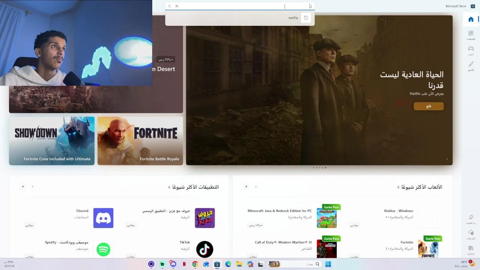This screenshot has height=270, width=480.
Task: Click left arrow of top apps carousel
Action: coord(22,186)
